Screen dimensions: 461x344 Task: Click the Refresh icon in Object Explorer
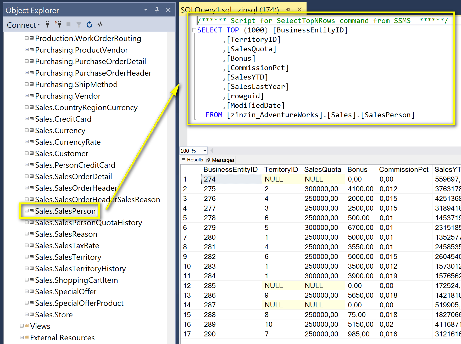click(89, 25)
